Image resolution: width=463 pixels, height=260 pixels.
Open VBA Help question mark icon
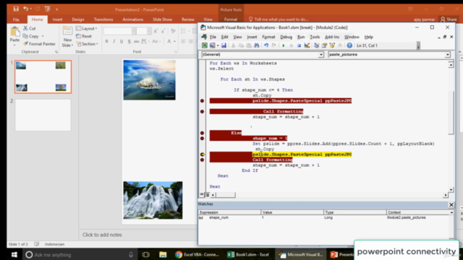(349, 45)
